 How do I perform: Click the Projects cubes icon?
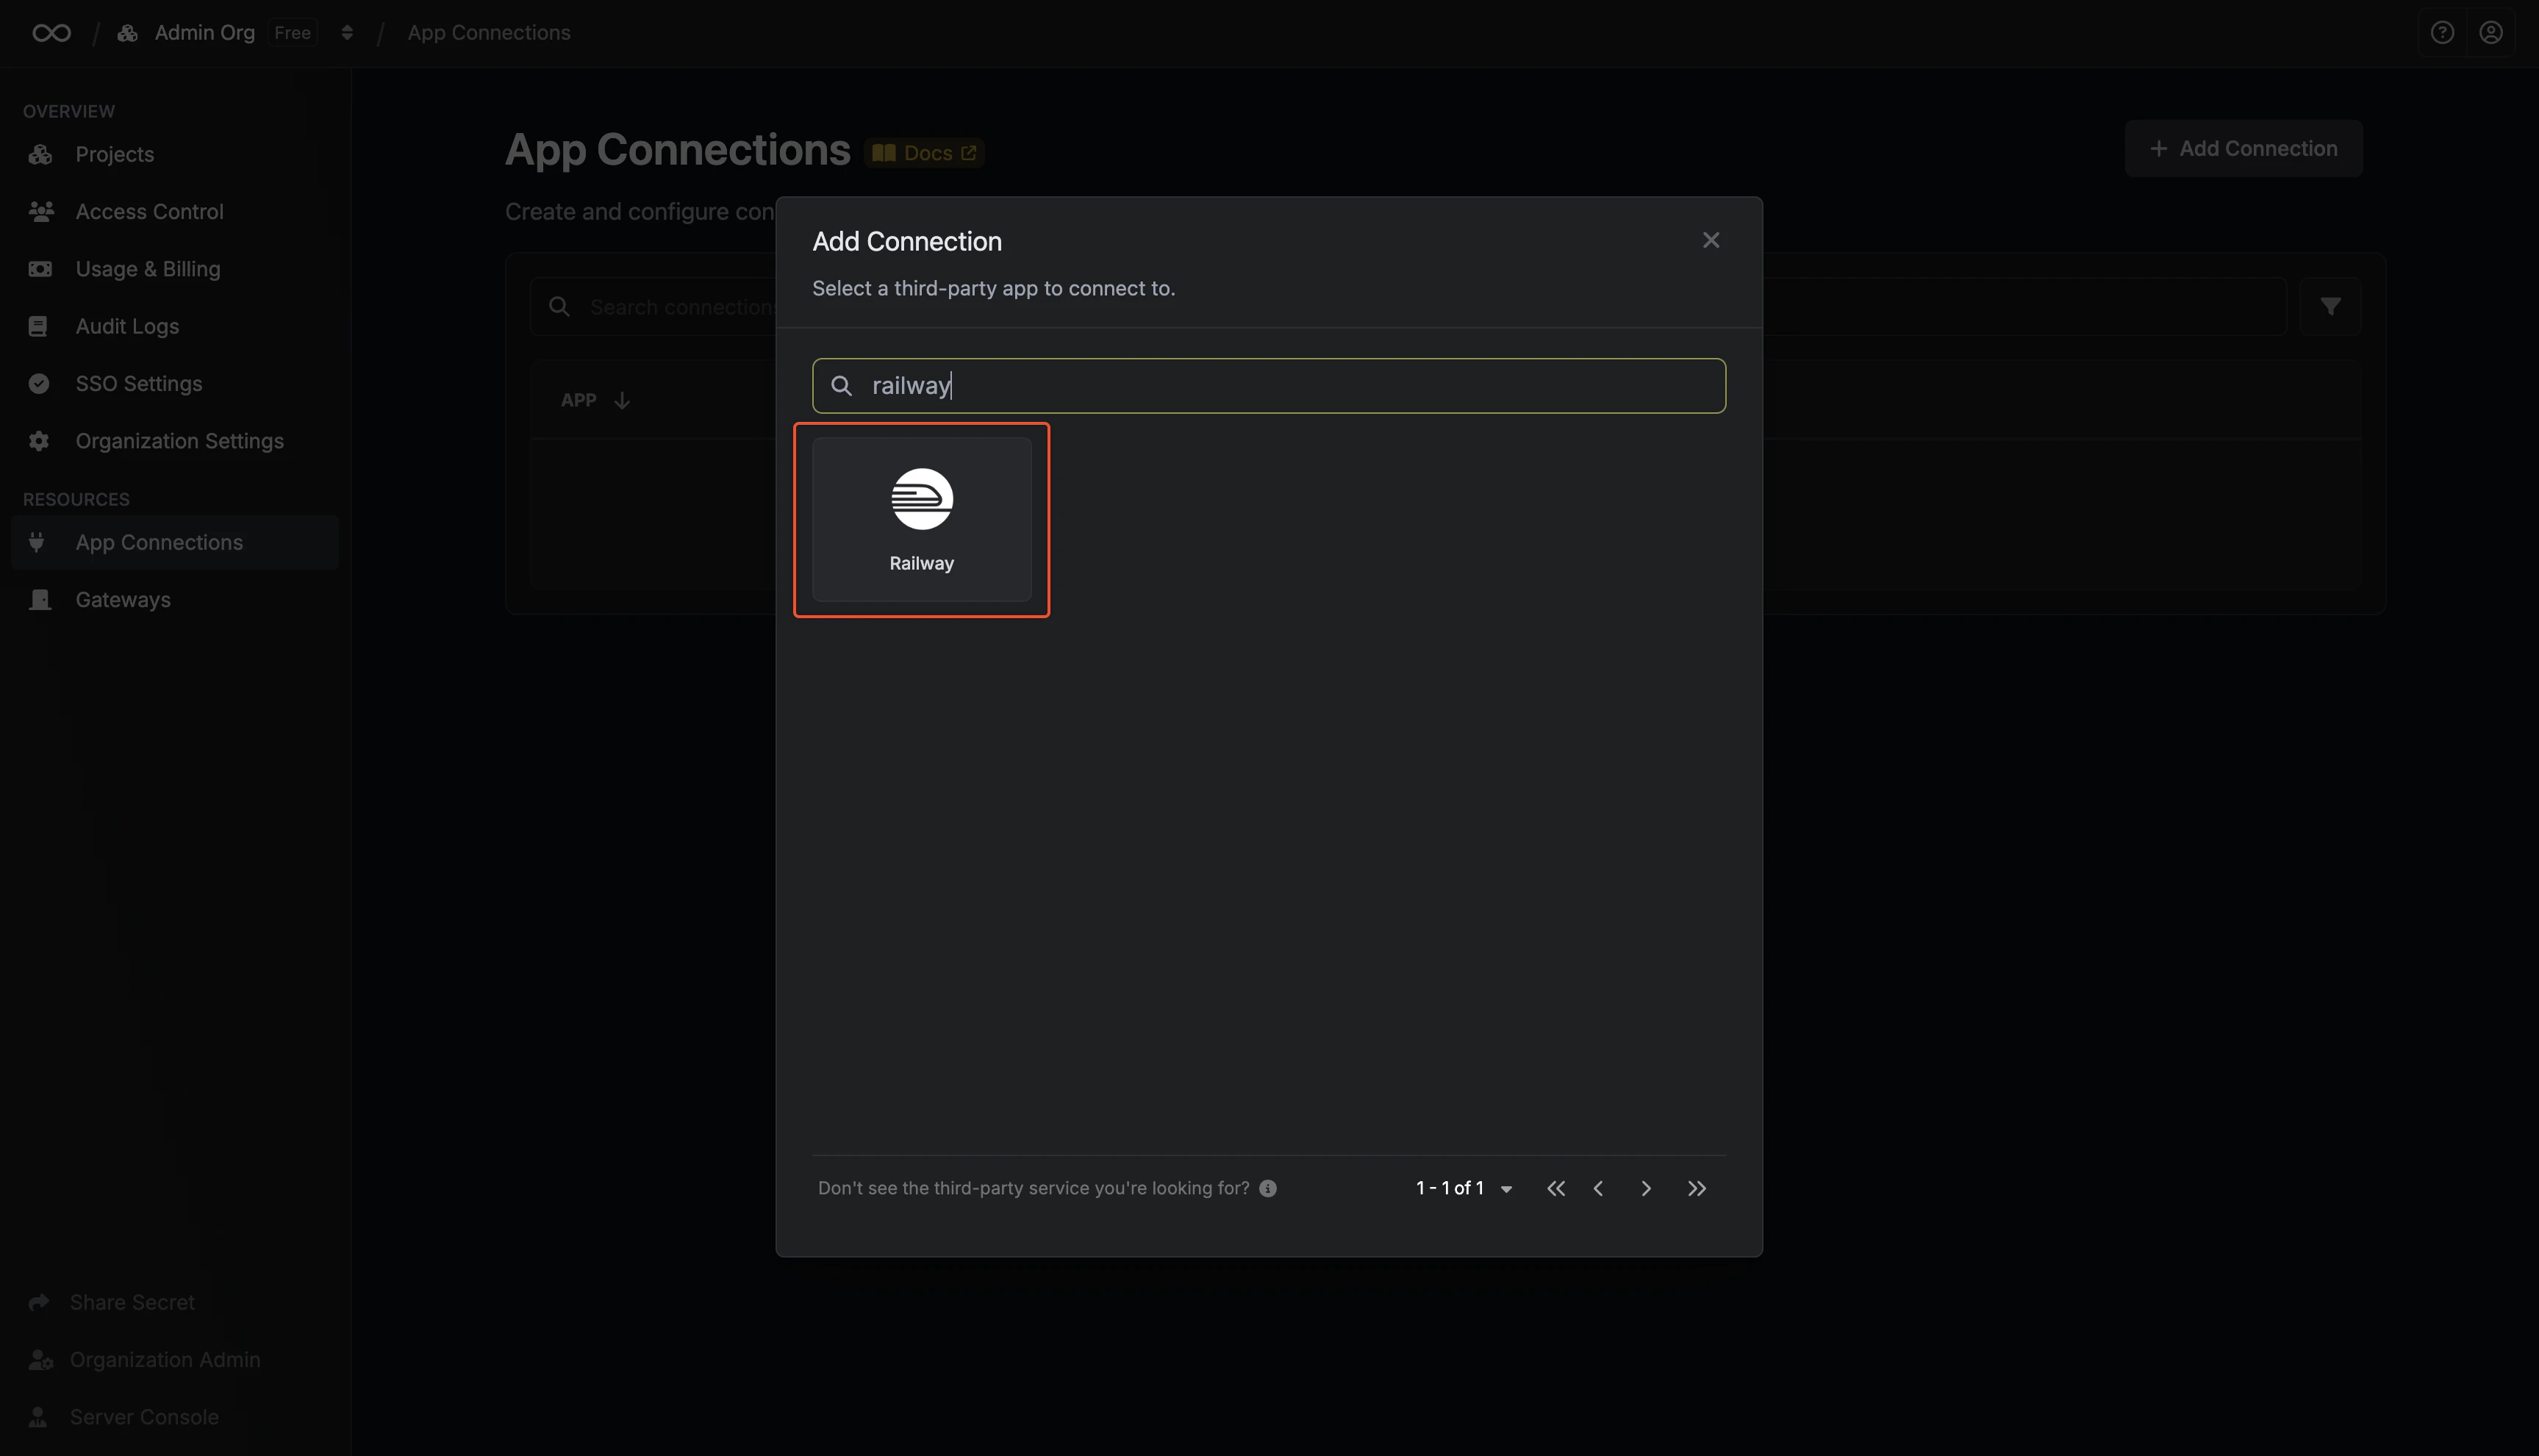pos(40,154)
